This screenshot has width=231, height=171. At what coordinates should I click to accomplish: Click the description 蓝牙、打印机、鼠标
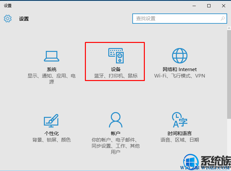click(x=116, y=76)
